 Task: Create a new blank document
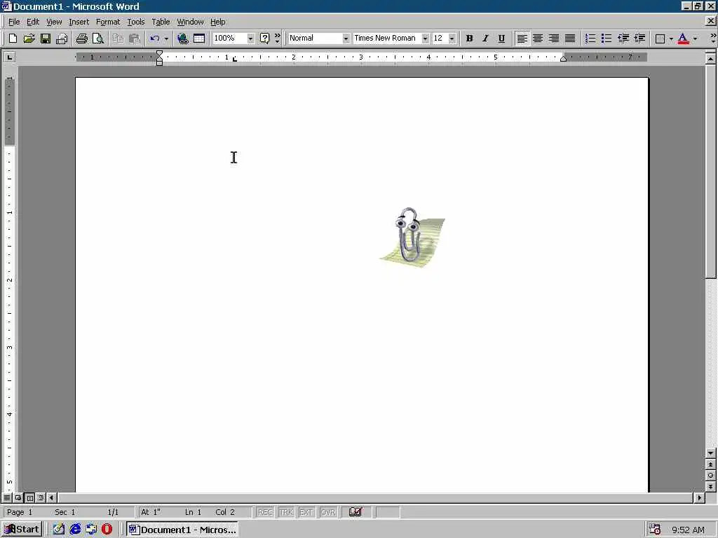(x=13, y=39)
